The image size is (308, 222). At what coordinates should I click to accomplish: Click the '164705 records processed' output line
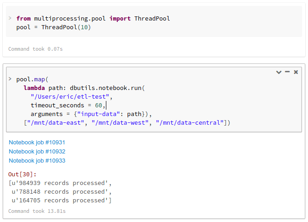[61, 201]
